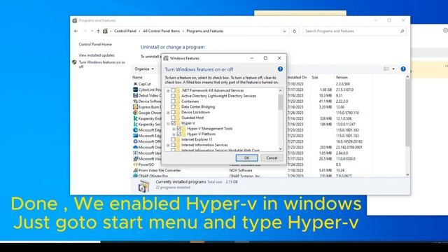Click the Device Software program icon
The height and width of the screenshot is (252, 448).
pos(135,101)
